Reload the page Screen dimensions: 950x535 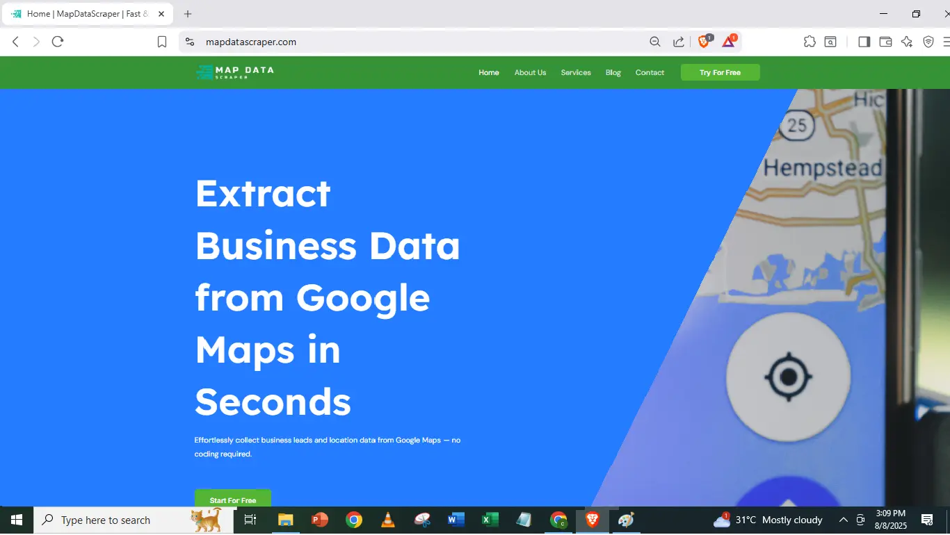[x=58, y=42]
